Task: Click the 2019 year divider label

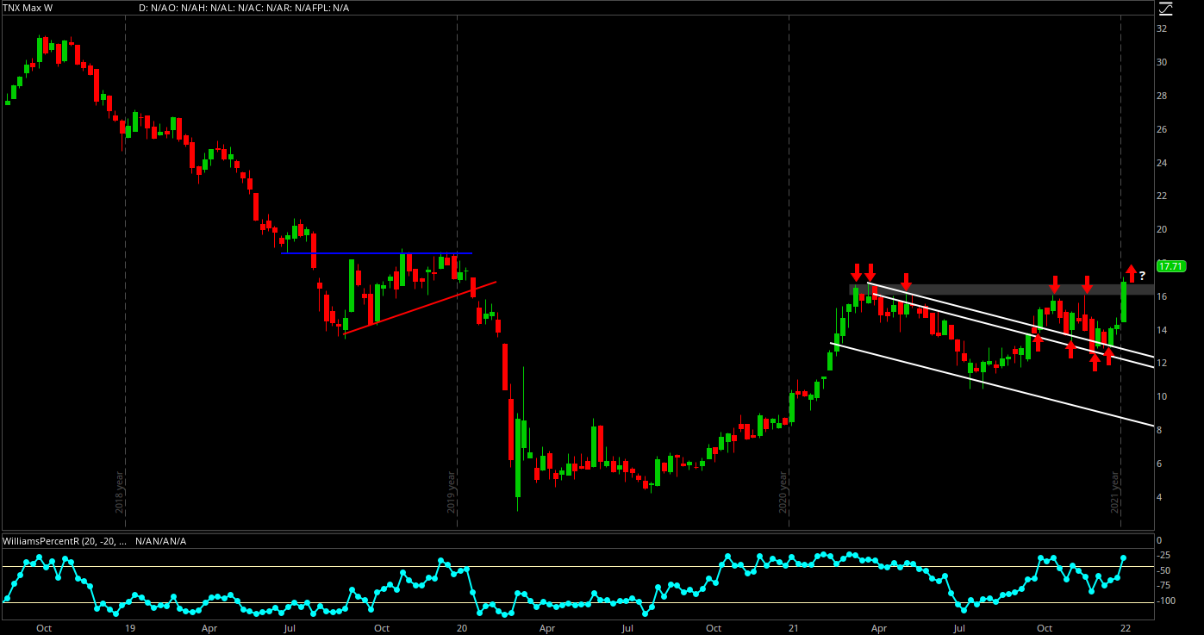Action: 452,491
